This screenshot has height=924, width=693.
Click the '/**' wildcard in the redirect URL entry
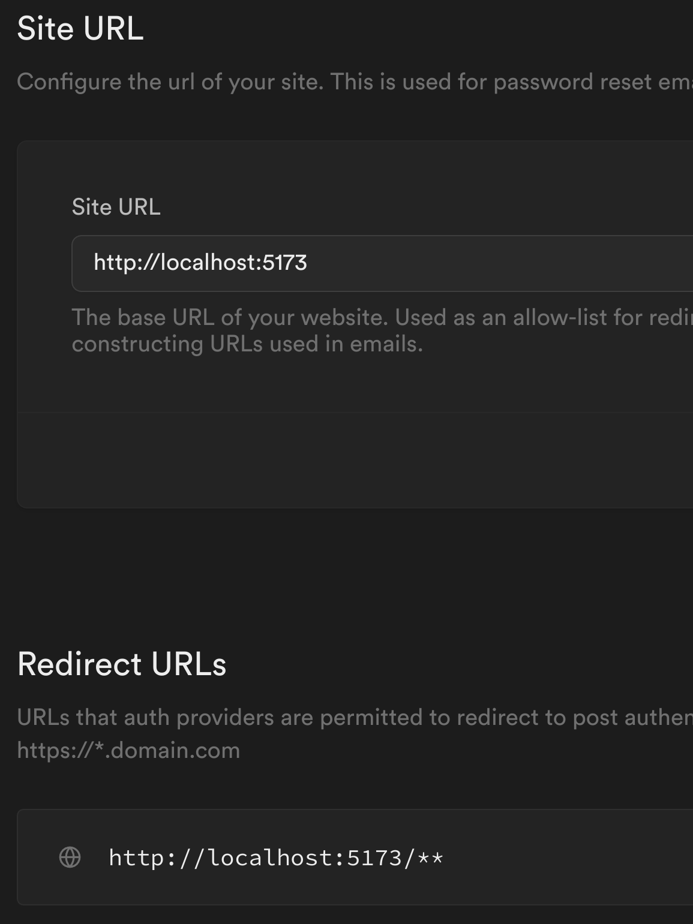coord(425,858)
